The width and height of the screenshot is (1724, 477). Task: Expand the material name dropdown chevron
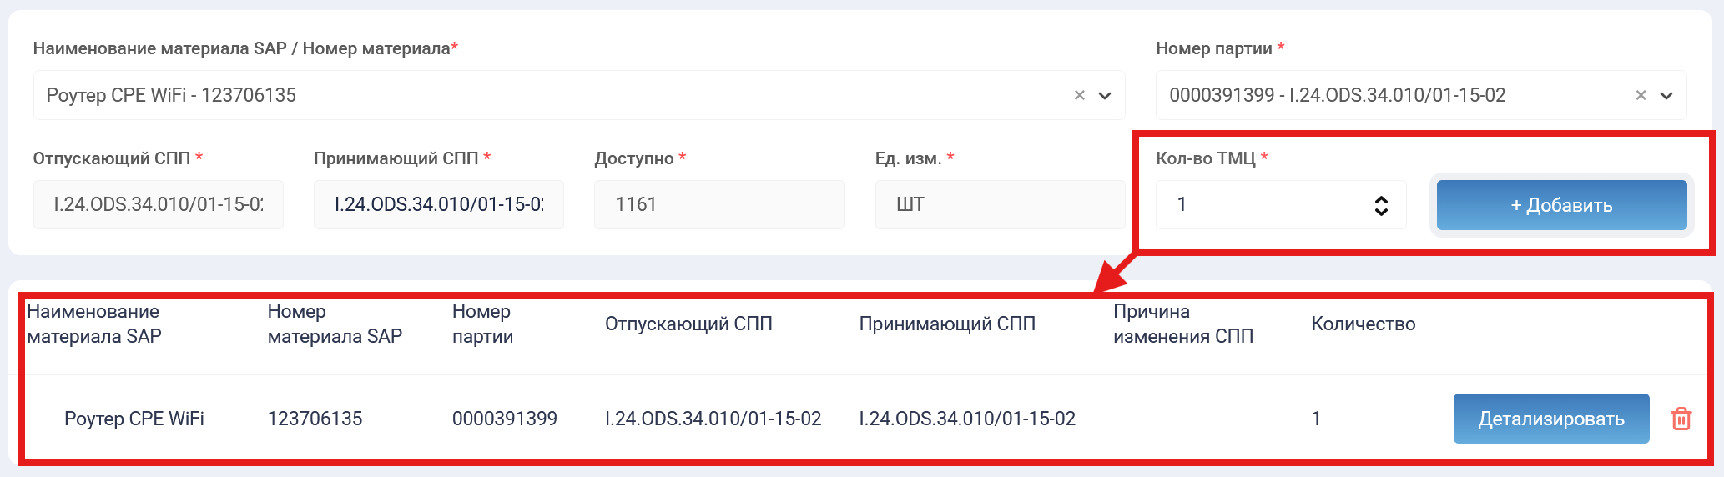(1105, 95)
